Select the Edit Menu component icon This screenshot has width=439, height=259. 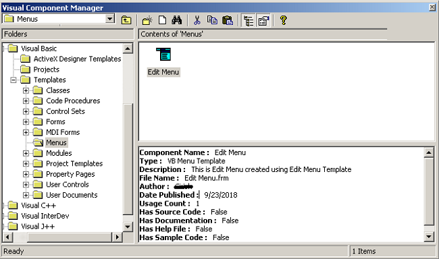[x=163, y=54]
